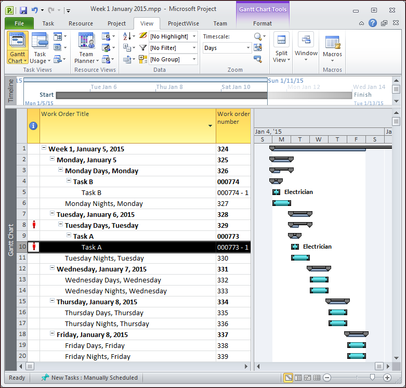Screen dimensions: 406x388
Task: Open Microsoft Project Help question mark
Action: pos(373,23)
